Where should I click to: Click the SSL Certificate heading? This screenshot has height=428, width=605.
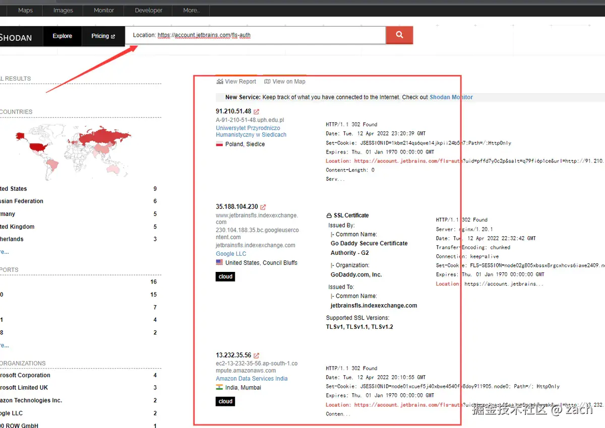[x=351, y=216]
